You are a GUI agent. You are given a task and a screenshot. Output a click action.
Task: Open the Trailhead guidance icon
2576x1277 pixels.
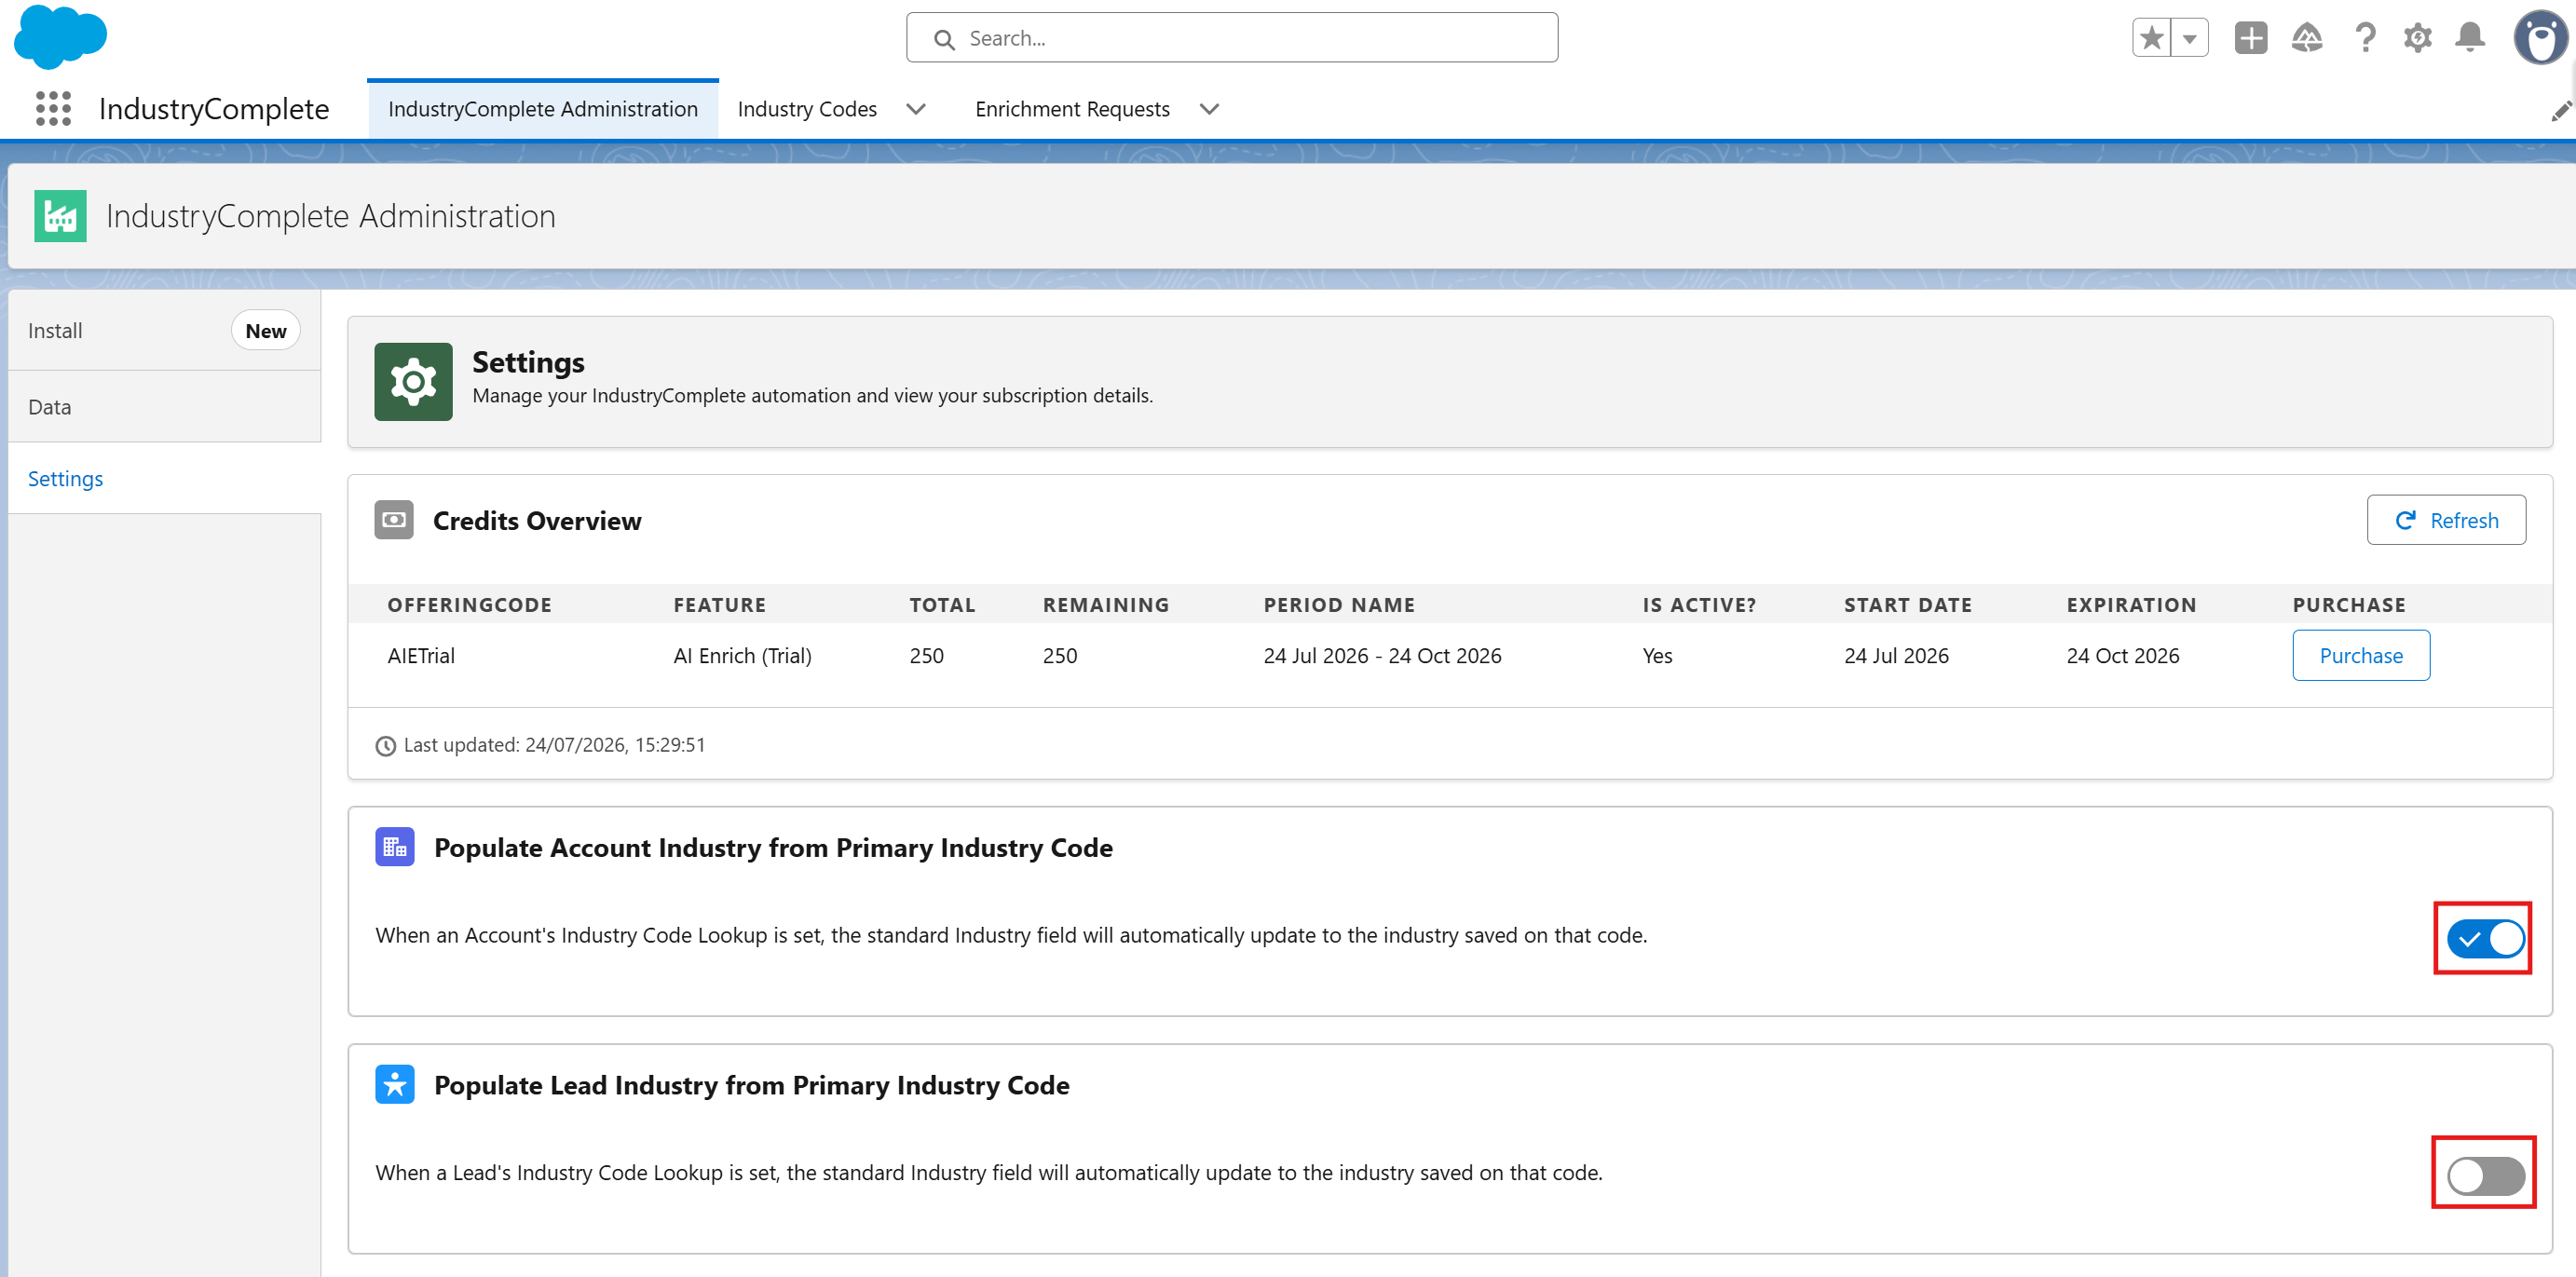coord(2307,38)
